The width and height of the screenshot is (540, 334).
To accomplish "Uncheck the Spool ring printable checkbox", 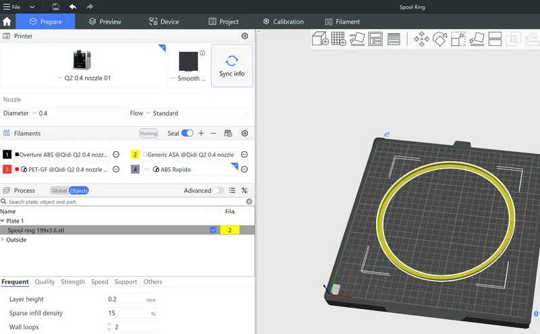I will click(213, 230).
